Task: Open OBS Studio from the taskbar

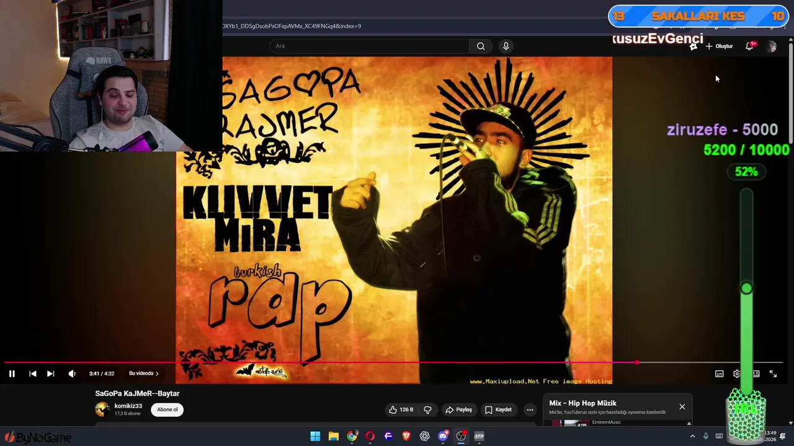Action: coord(461,436)
